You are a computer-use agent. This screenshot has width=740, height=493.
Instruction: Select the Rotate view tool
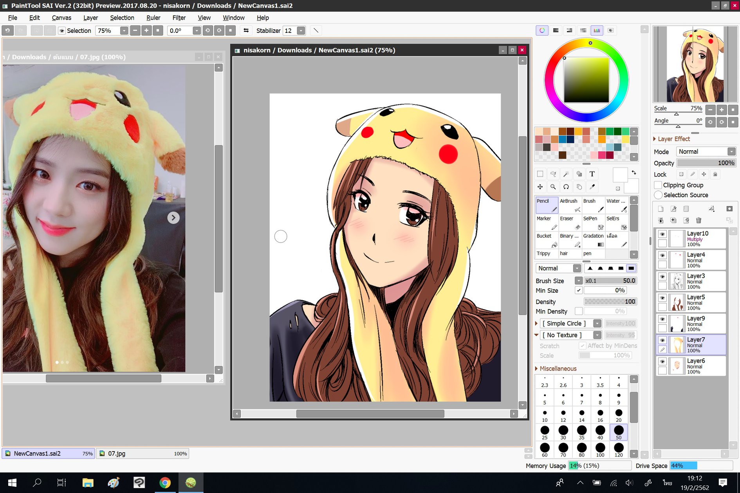(x=566, y=187)
